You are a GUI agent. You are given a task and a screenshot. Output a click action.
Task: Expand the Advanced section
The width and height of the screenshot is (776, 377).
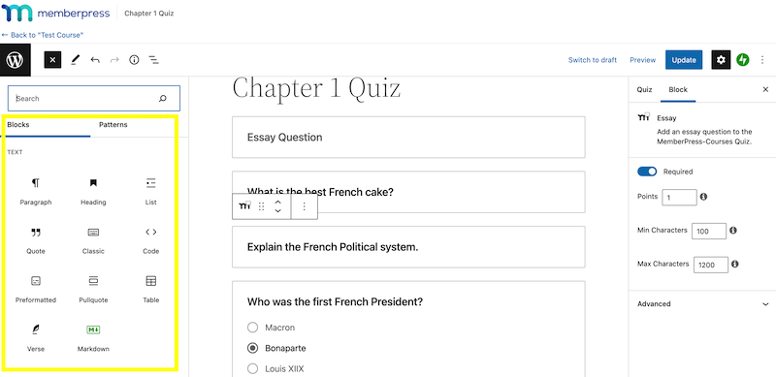coord(702,303)
